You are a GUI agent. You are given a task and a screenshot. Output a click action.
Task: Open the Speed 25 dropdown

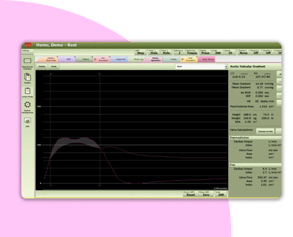coord(230,52)
